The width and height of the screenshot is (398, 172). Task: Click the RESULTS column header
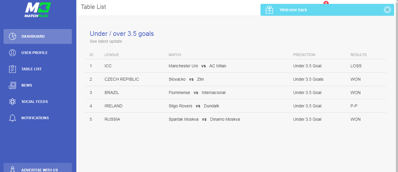pos(358,55)
